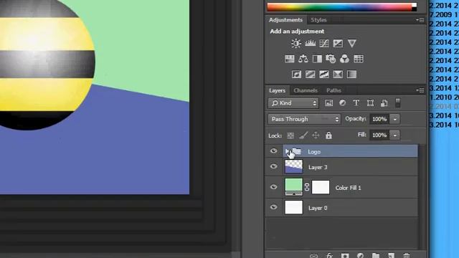Lock layer position

tap(316, 135)
